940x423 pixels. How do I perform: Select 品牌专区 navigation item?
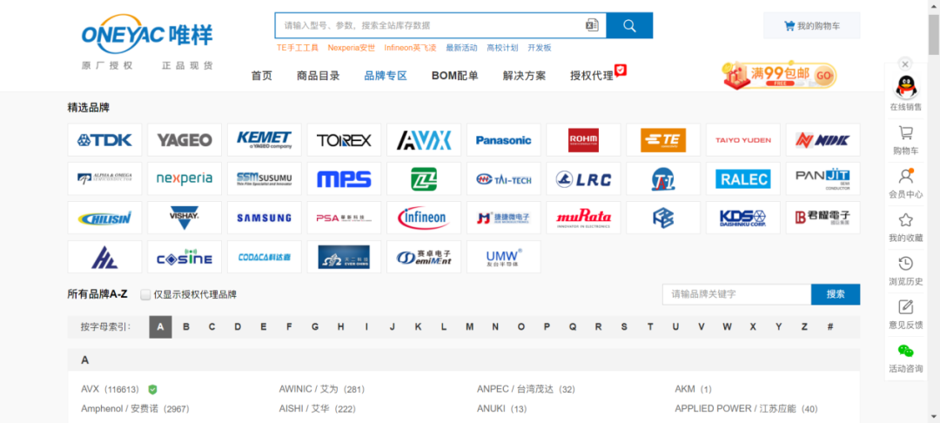(386, 76)
